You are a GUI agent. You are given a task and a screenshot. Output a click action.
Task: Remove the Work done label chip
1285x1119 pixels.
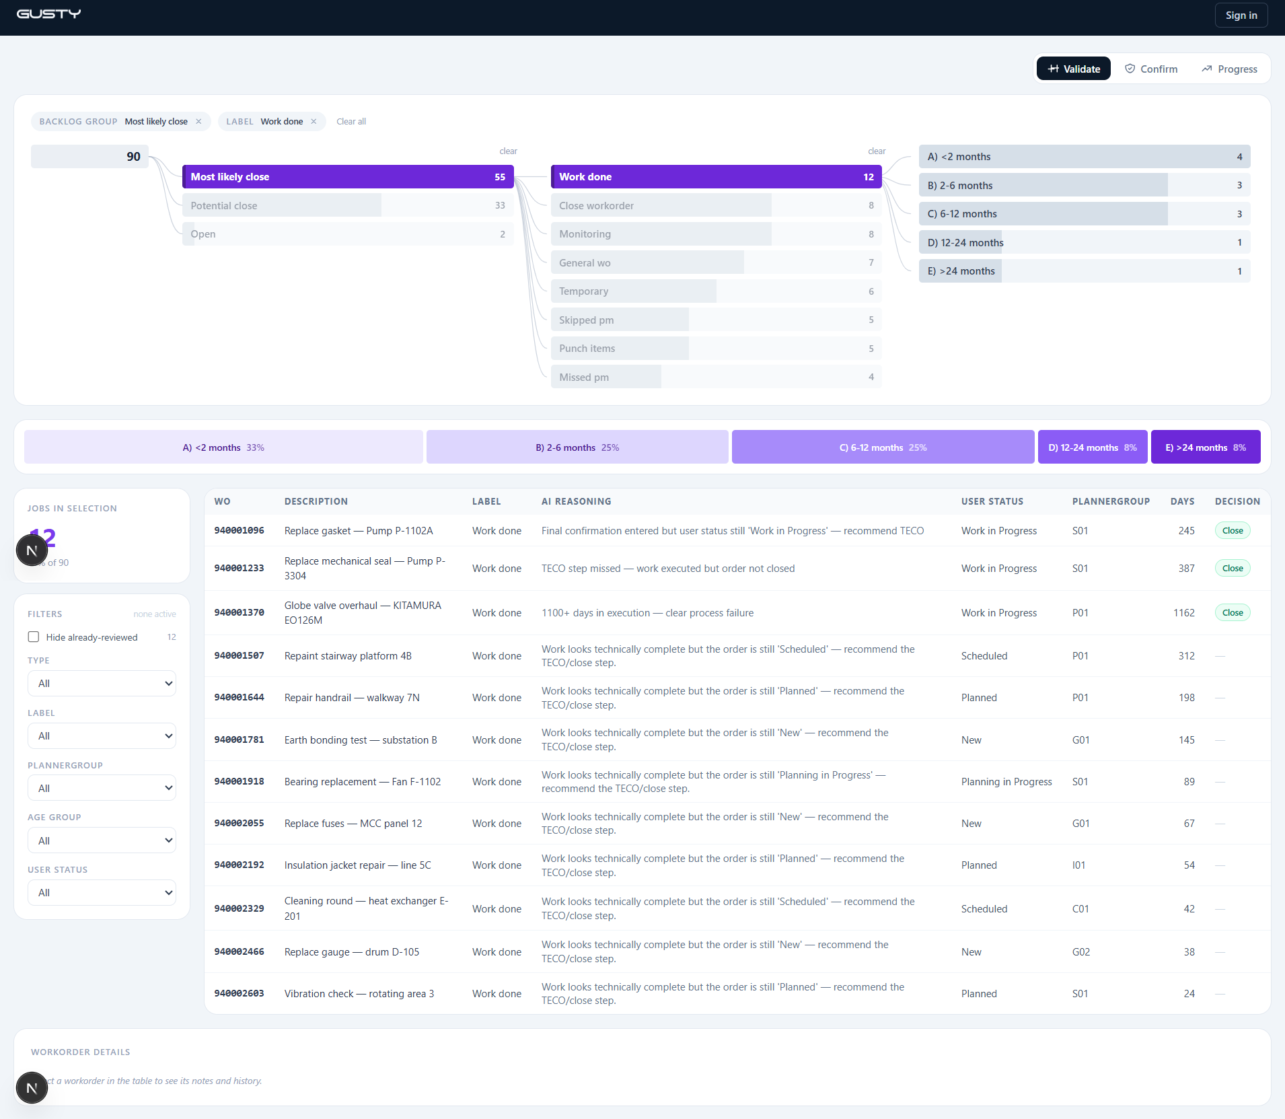coord(314,122)
